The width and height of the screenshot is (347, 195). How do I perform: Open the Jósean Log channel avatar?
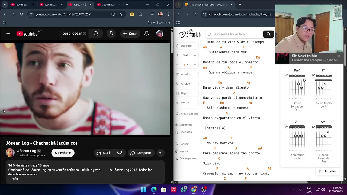click(x=10, y=153)
